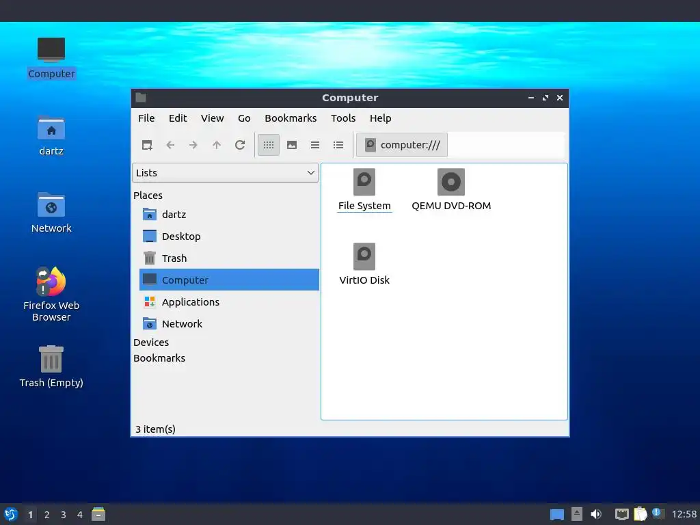The width and height of the screenshot is (700, 525).
Task: Click the window menu icon in title bar
Action: (141, 98)
